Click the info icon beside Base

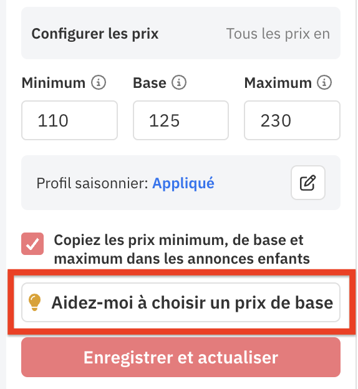(x=179, y=82)
